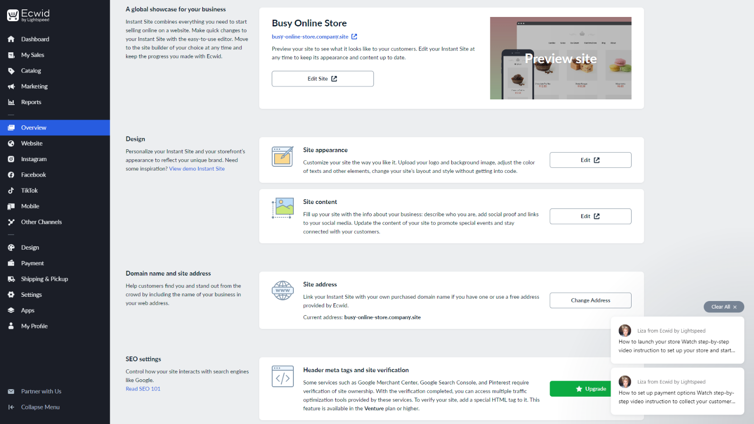Click Collapse Menu label in sidebar

pyautogui.click(x=41, y=407)
